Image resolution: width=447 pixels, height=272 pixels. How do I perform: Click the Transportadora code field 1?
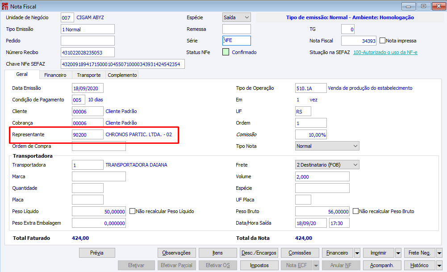click(88, 165)
